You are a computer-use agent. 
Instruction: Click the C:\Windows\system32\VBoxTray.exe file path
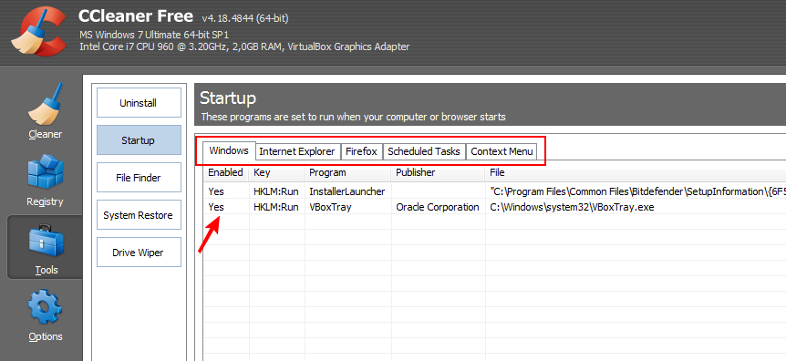point(572,207)
